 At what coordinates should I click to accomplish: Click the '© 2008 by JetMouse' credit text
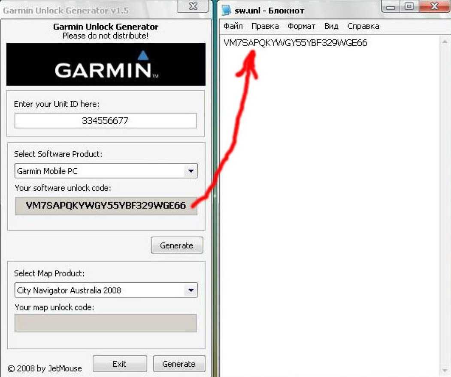tap(45, 368)
